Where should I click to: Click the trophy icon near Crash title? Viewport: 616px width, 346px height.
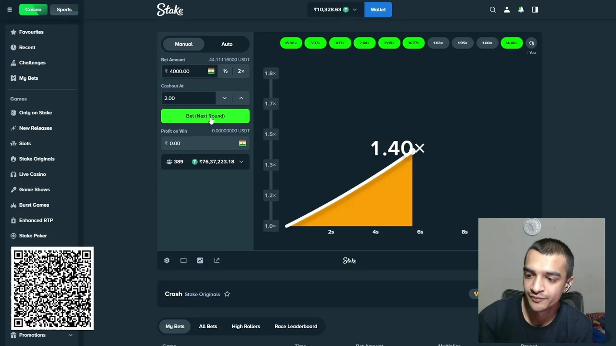pyautogui.click(x=476, y=294)
